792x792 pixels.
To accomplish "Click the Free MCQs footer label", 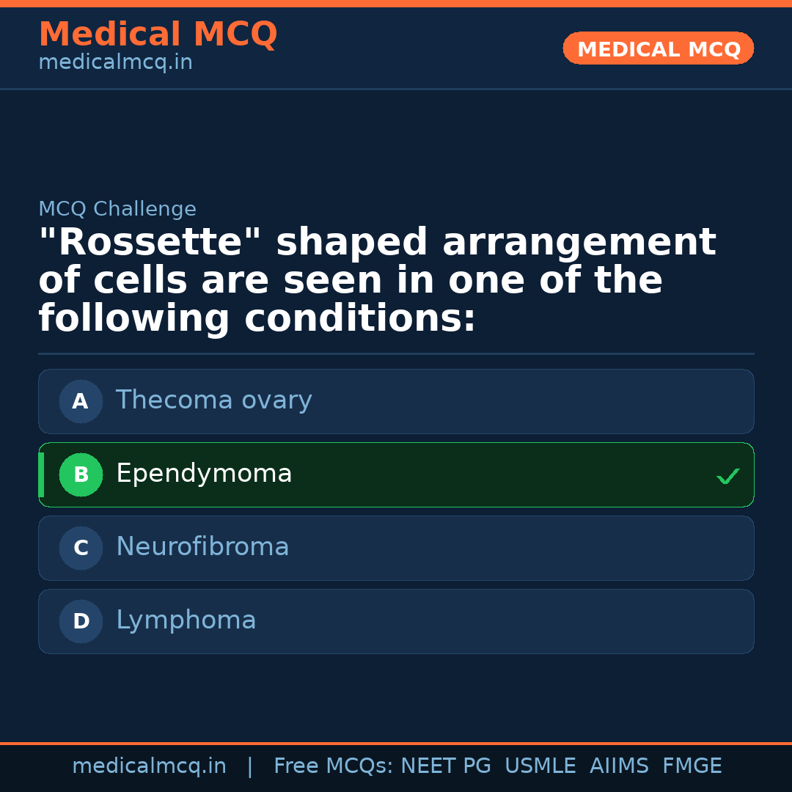I will [334, 766].
